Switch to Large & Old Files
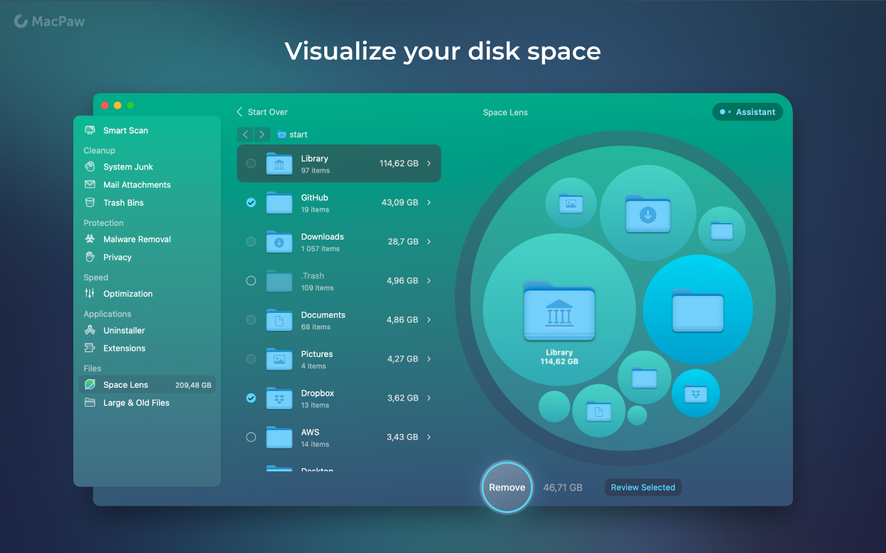 pos(146,402)
